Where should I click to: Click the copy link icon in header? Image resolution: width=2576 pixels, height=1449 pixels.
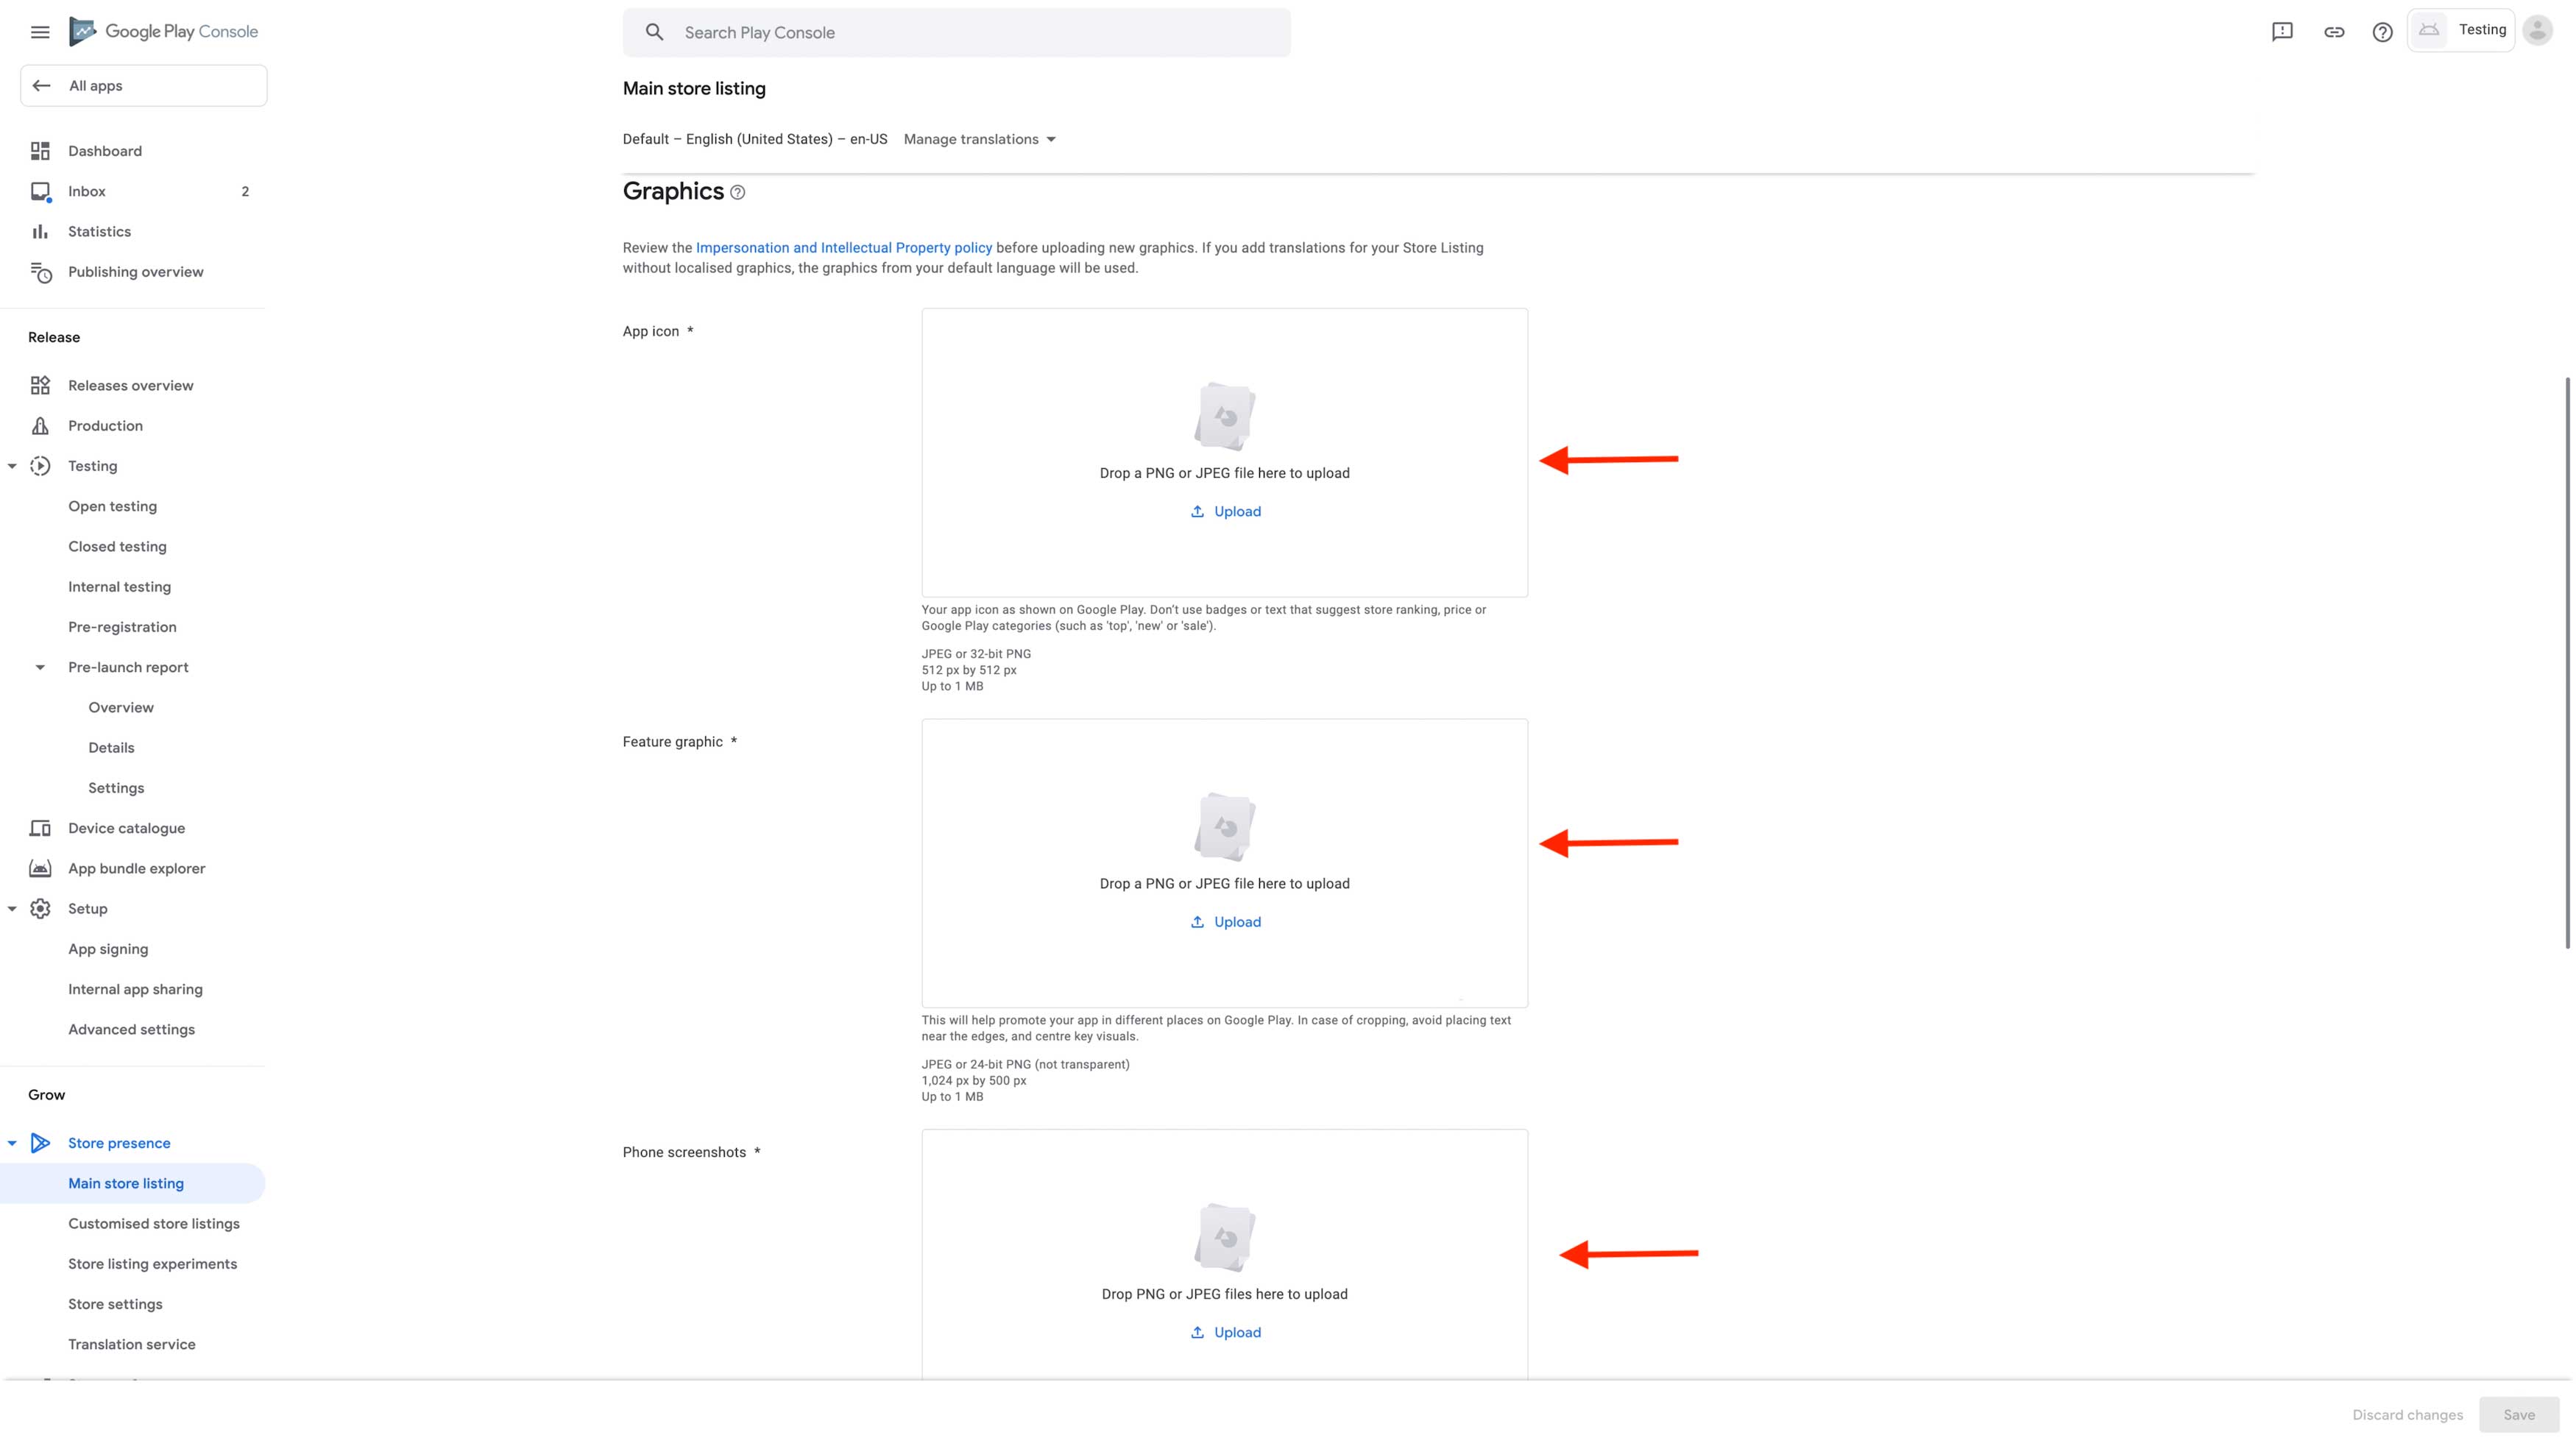pyautogui.click(x=2334, y=32)
